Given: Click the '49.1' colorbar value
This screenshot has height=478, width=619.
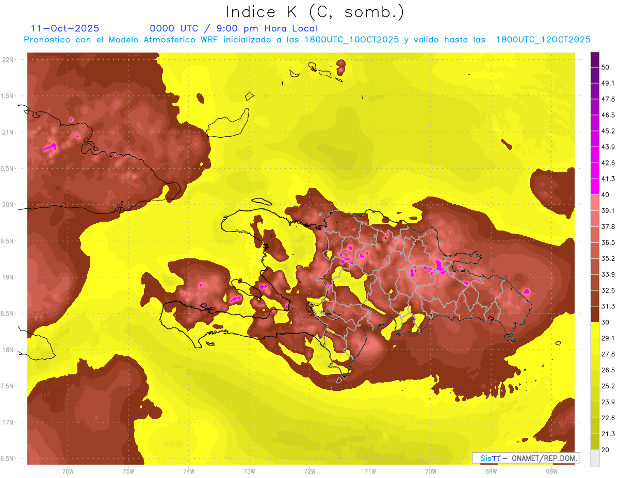Looking at the screenshot, I should 608,83.
